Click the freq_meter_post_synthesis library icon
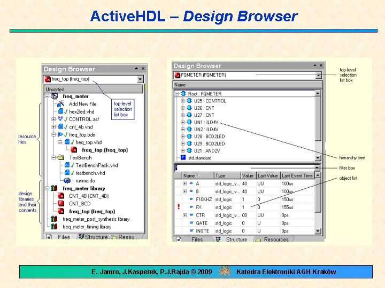This screenshot has width=385, height=288. [x=54, y=219]
